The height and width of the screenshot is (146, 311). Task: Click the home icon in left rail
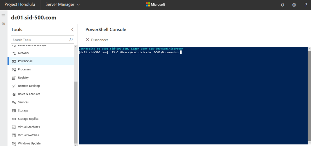click(3, 23)
